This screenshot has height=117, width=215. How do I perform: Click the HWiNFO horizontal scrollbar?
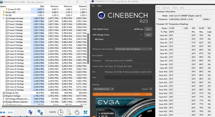42,106
